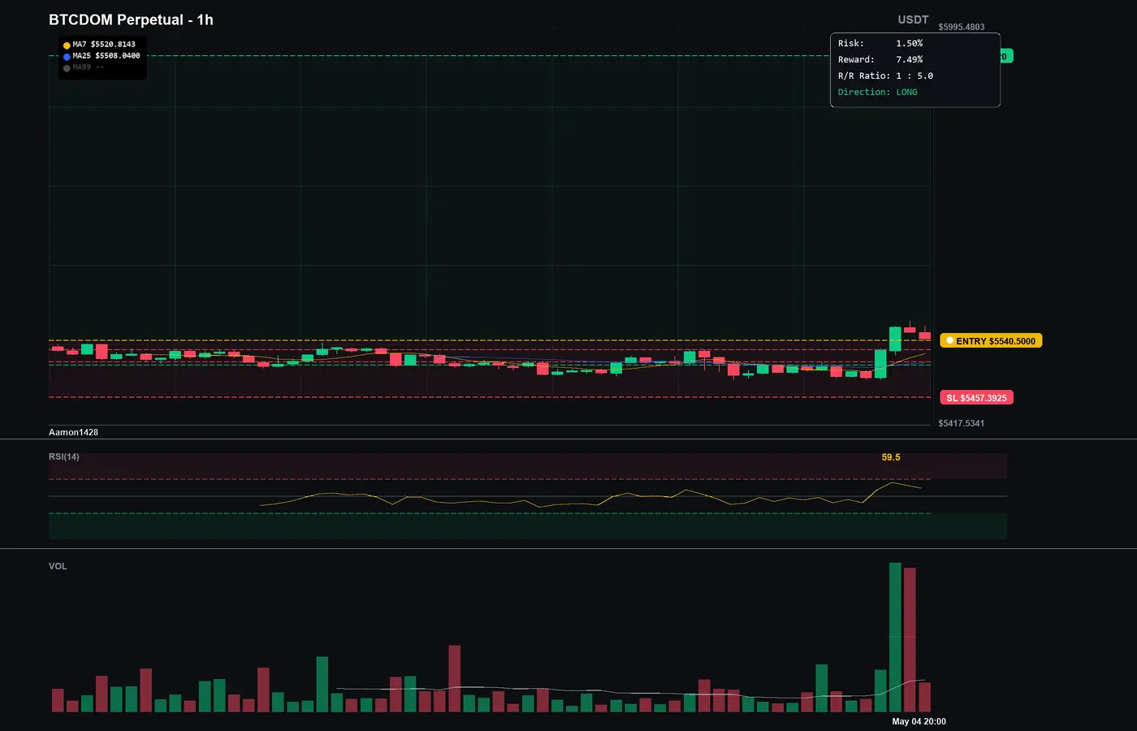
Task: Click the blue MA25 legend dot
Action: [67, 57]
